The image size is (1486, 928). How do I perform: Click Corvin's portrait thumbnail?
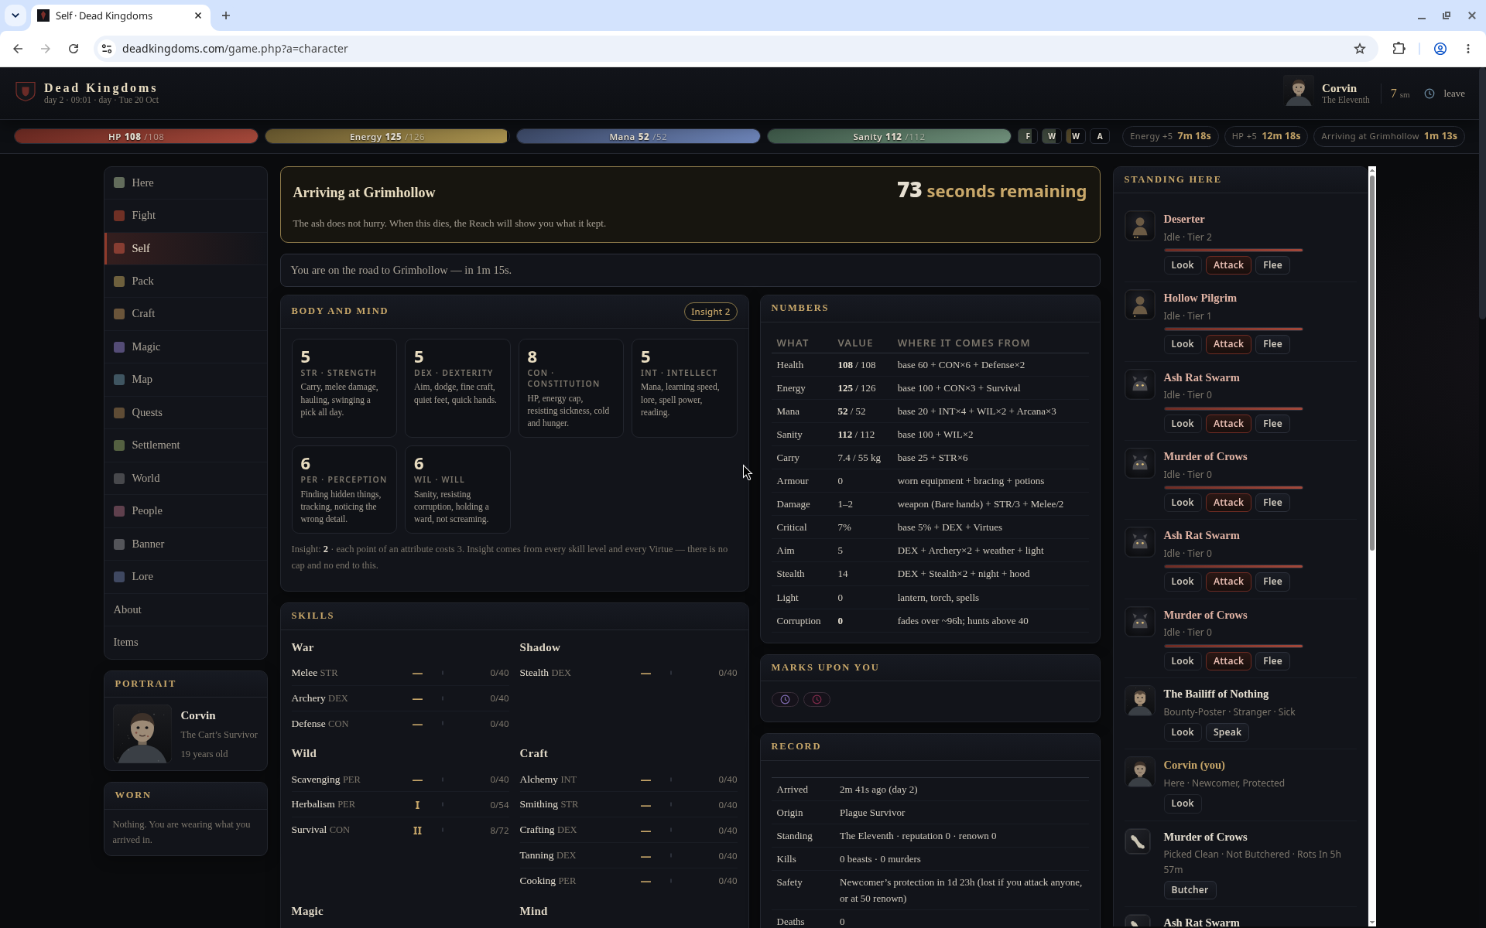pos(142,733)
